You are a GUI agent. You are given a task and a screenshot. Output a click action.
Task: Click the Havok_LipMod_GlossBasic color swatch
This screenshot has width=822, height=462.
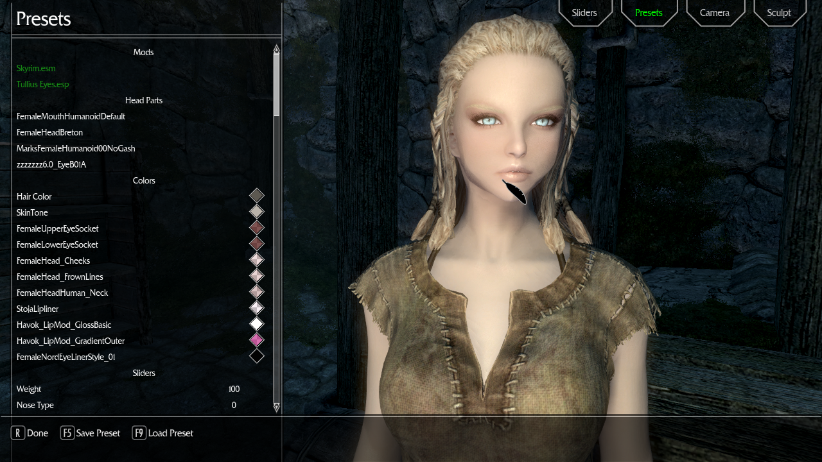257,324
